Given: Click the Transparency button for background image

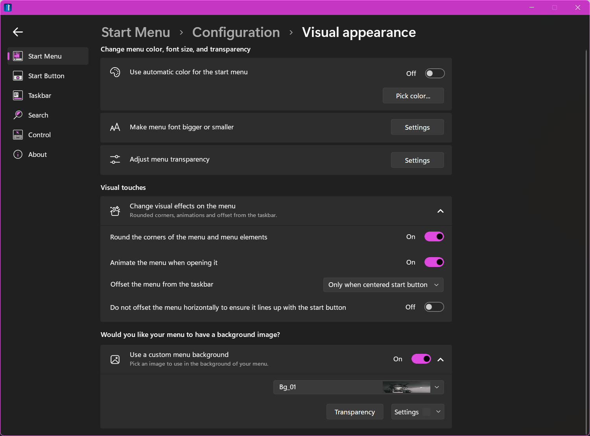Looking at the screenshot, I should coord(354,412).
